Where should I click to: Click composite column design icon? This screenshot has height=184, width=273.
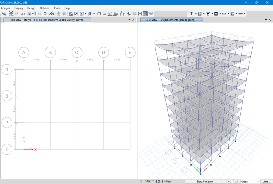pyautogui.click(x=216, y=14)
